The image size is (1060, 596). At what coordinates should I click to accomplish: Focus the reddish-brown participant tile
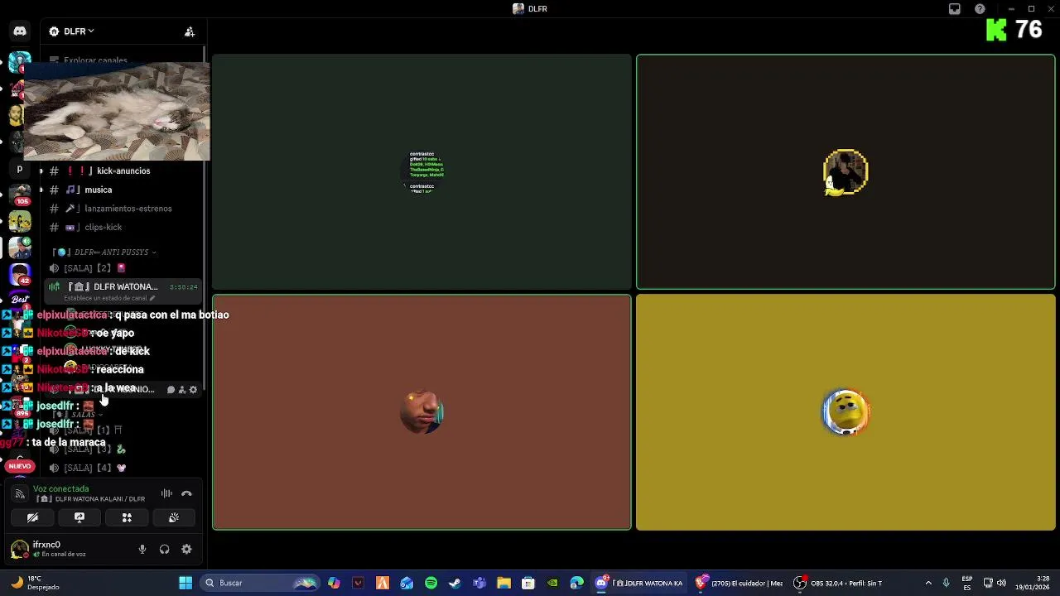pyautogui.click(x=422, y=412)
